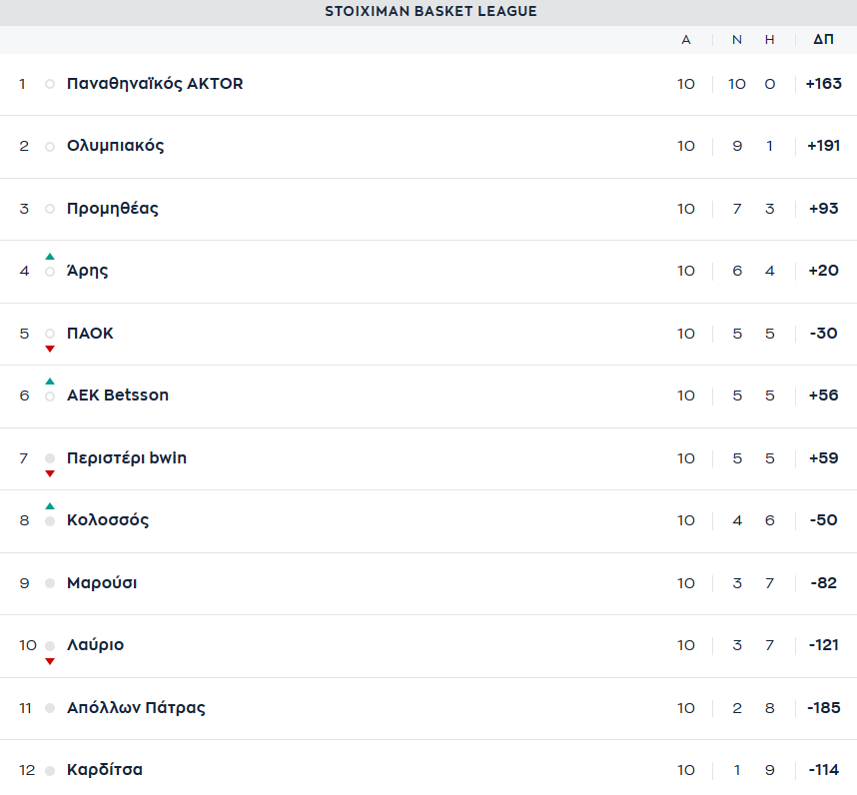Click the green up arrow above Κολοσσός's marker
Screen dimensions: 857x795
[x=50, y=506]
